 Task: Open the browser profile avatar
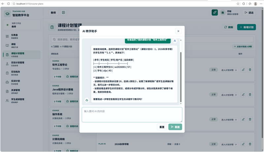tap(255, 4)
